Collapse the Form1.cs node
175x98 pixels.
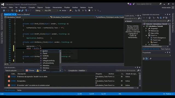click(146, 36)
